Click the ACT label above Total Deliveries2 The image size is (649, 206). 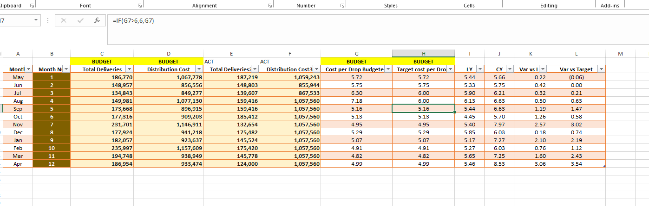pyautogui.click(x=231, y=61)
